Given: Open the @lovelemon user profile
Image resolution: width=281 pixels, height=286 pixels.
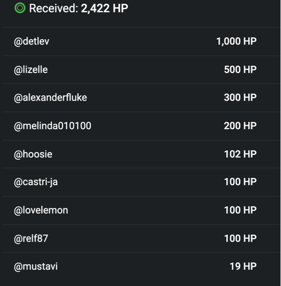Looking at the screenshot, I should pyautogui.click(x=41, y=210).
